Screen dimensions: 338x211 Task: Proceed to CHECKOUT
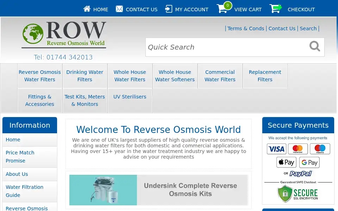[301, 9]
